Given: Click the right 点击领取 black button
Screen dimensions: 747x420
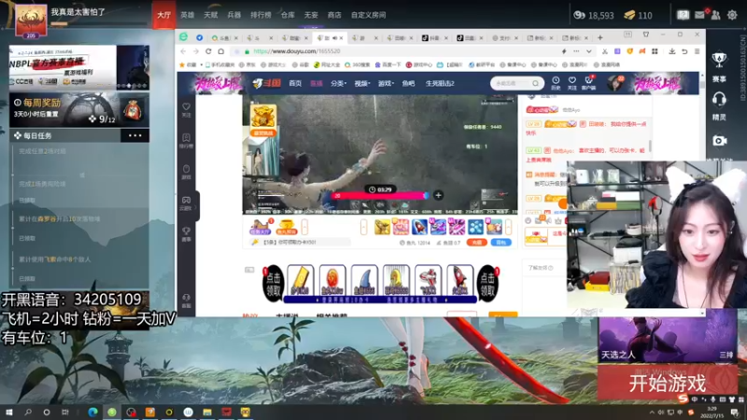Looking at the screenshot, I should 487,284.
